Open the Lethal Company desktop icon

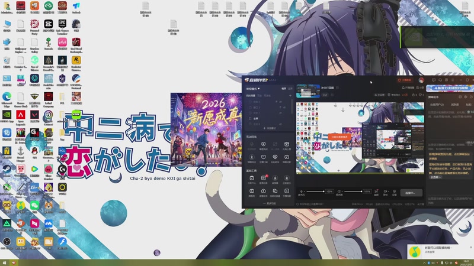click(x=49, y=96)
